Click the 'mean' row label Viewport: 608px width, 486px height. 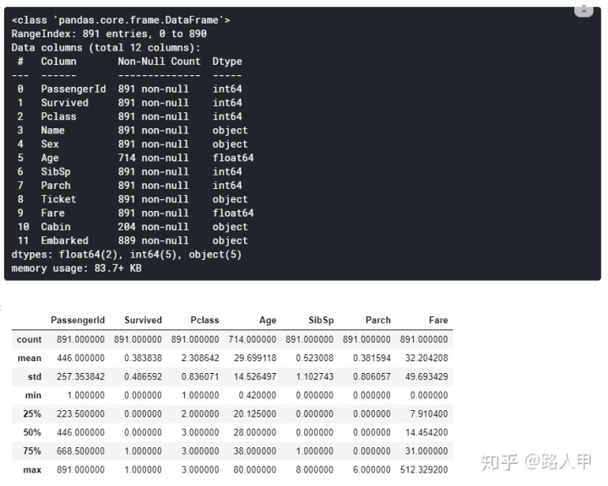point(30,358)
